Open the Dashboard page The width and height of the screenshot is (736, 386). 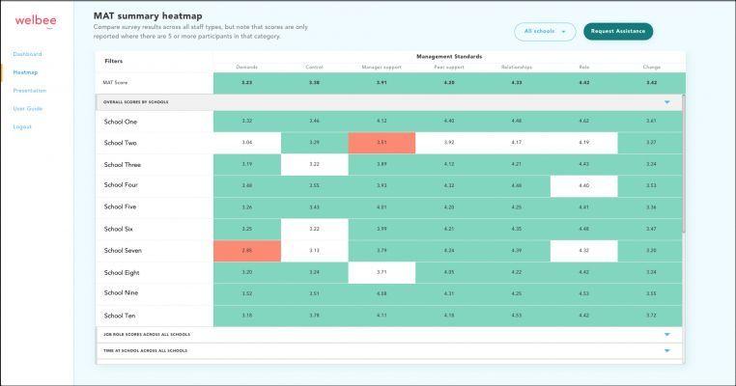coord(27,54)
